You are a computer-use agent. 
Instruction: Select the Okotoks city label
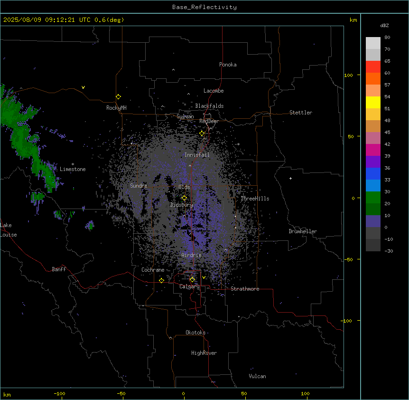pyautogui.click(x=195, y=333)
